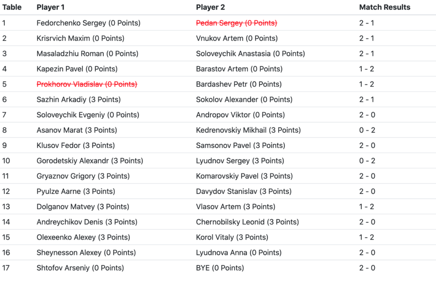
Task: Click the Player 1 column header
Action: 51,7
